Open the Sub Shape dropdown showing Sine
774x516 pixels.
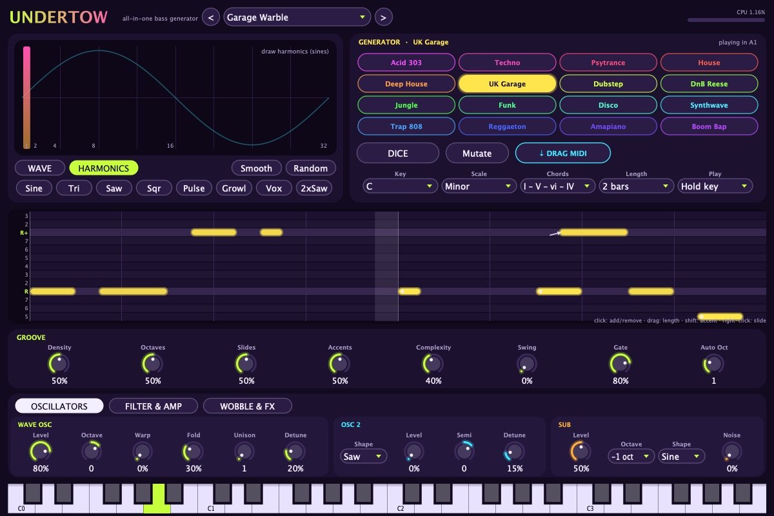[682, 457]
